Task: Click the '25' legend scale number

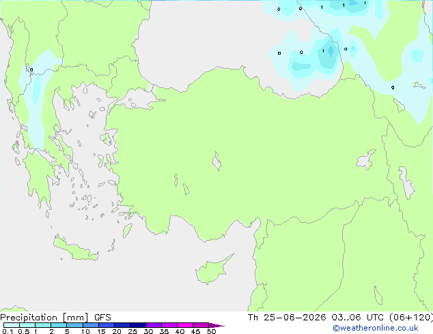Action: (132, 331)
